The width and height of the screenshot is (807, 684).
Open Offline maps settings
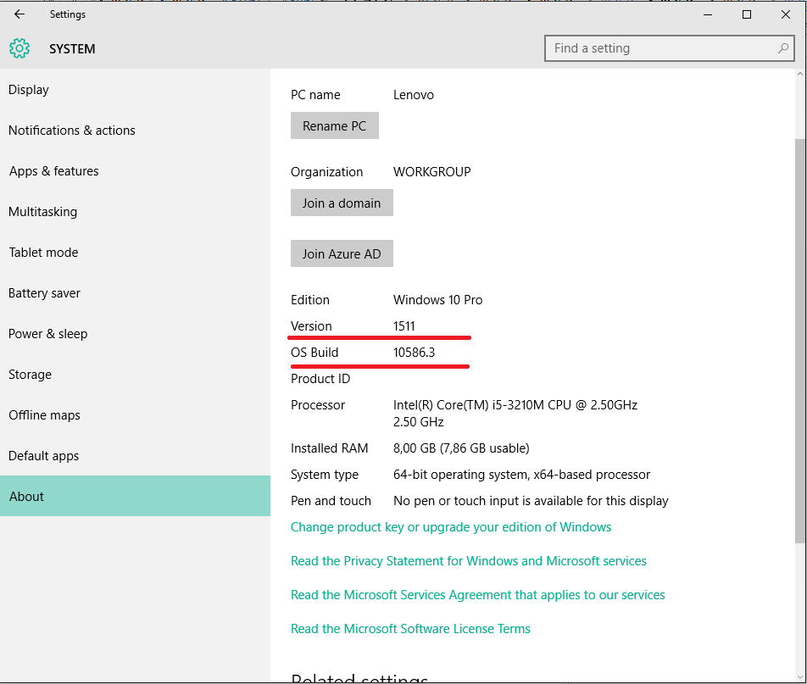[x=135, y=414]
